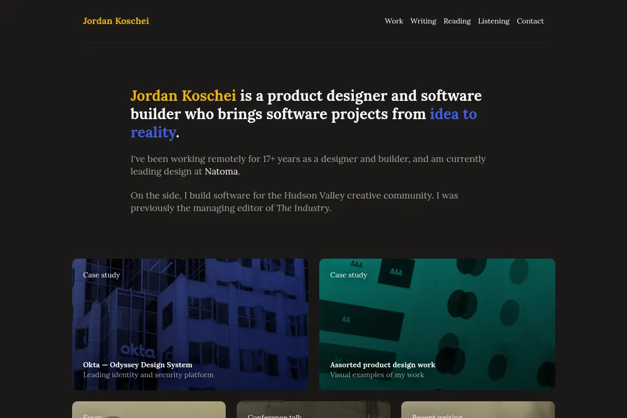Follow the Natoma link
Screen dimensions: 627x418
(x=221, y=171)
